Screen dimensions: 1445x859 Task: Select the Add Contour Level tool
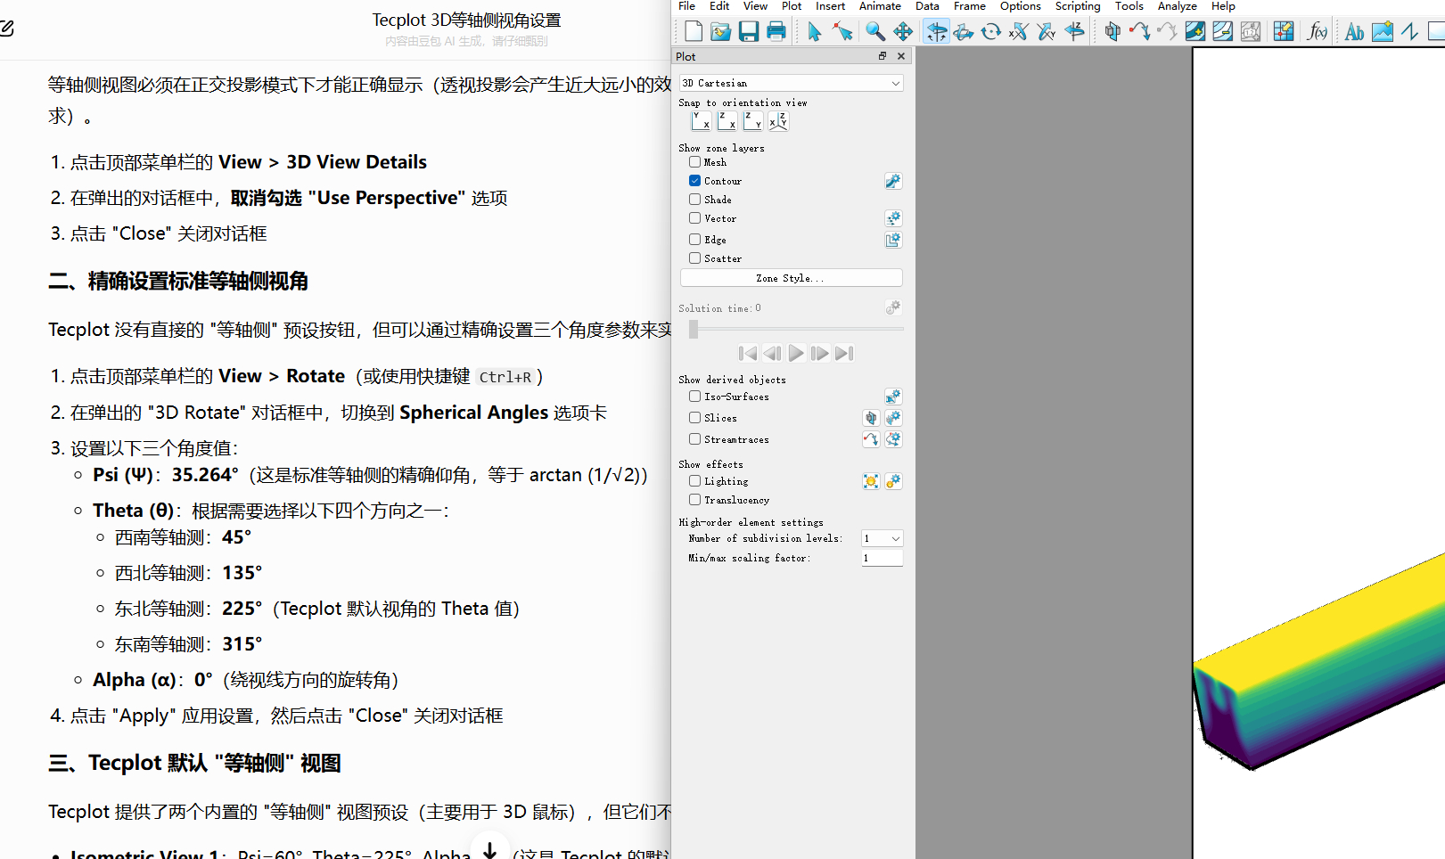pyautogui.click(x=1195, y=32)
